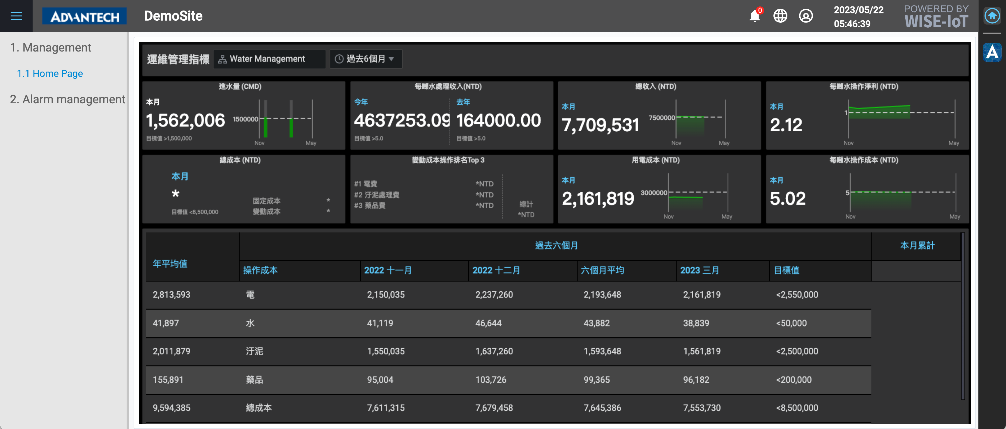This screenshot has height=429, width=1006.
Task: Open the language globe selector
Action: point(780,16)
